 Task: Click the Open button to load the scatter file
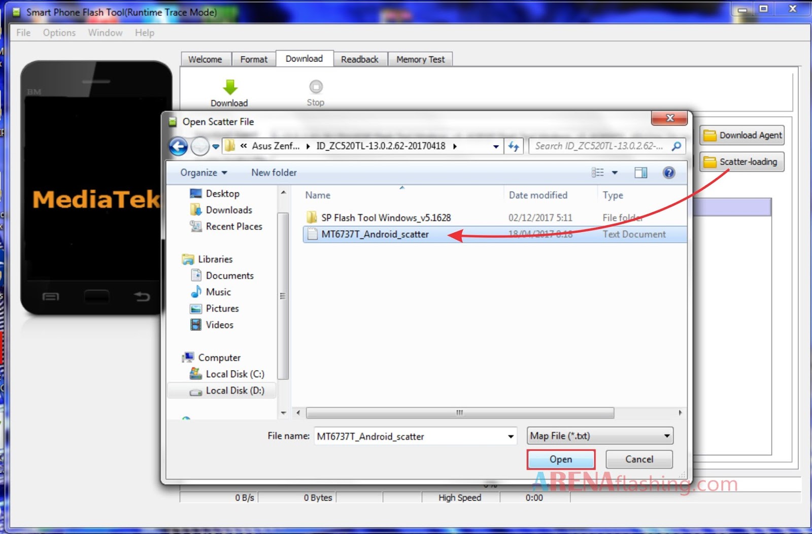[x=561, y=459]
